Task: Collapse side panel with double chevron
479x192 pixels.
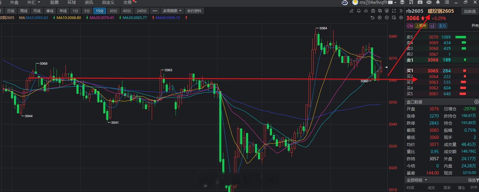Action: [401, 11]
